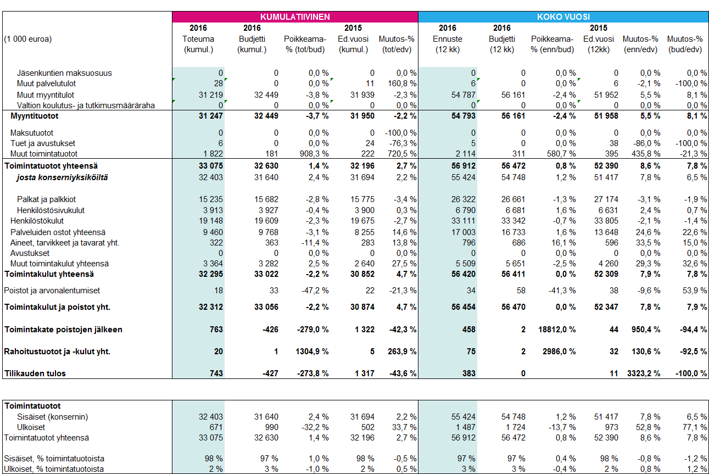Select 'Aineet, tarvikkeet ja tavarat yht.' label

coord(65,243)
